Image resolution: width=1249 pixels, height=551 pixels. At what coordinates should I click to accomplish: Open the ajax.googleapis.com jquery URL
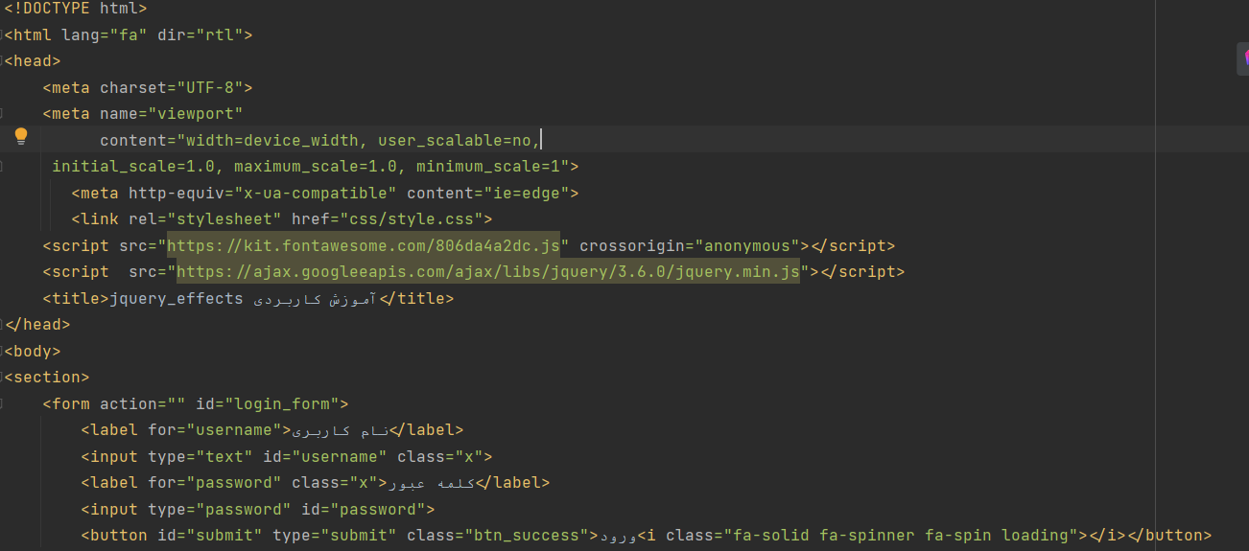click(488, 272)
